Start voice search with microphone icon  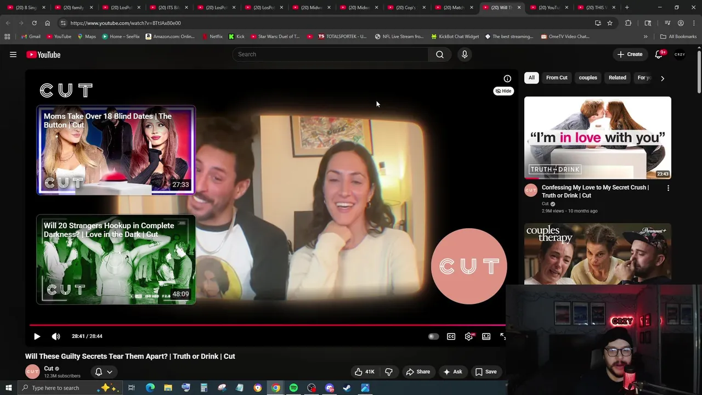point(465,54)
